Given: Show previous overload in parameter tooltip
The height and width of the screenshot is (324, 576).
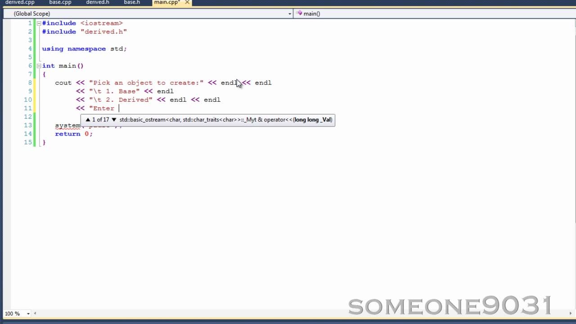Looking at the screenshot, I should 88,120.
